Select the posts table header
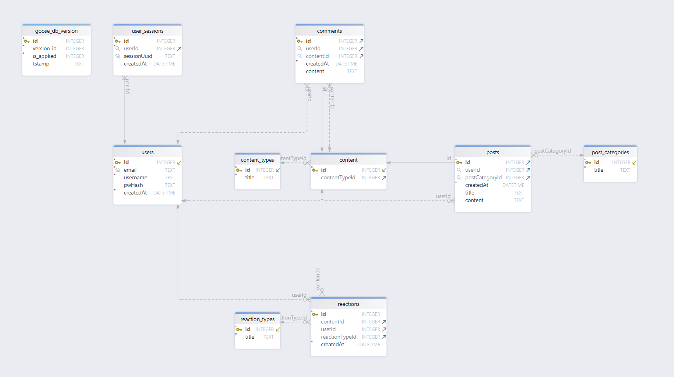674x377 pixels. 492,152
